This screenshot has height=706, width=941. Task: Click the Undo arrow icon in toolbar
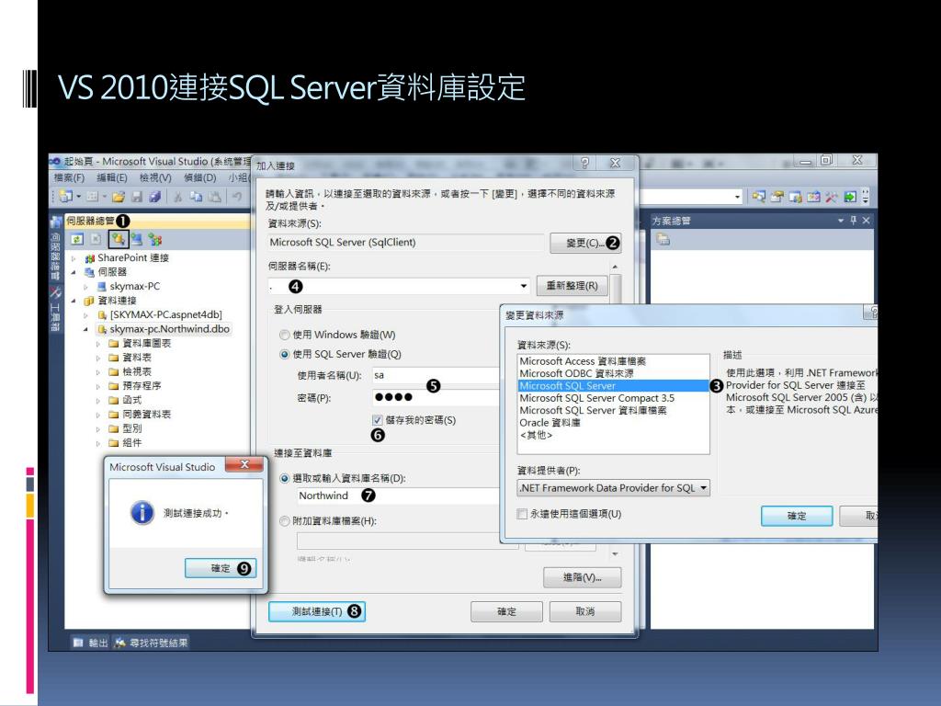[237, 197]
